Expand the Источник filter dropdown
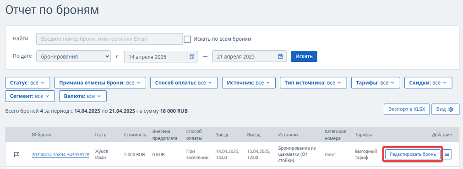463x169 pixels. 249,83
